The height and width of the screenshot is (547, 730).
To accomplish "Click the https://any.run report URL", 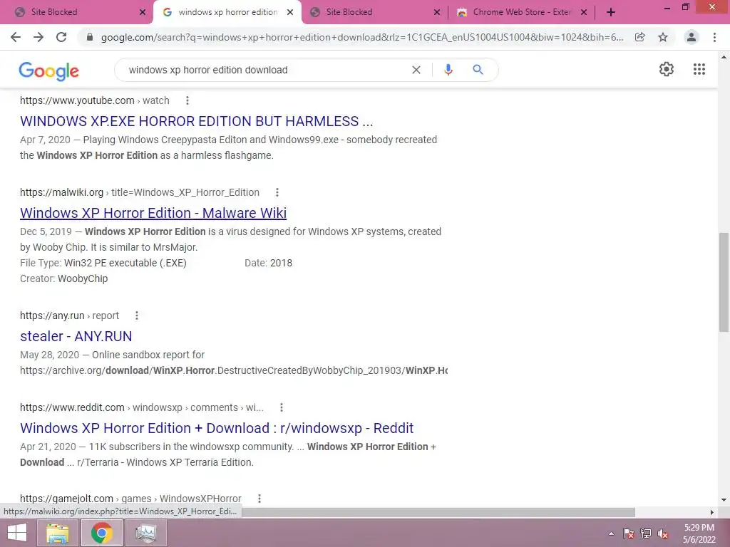I will point(69,316).
